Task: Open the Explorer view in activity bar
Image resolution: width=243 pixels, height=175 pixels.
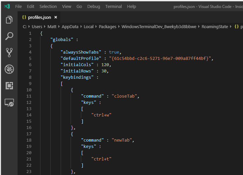Action: [9, 20]
